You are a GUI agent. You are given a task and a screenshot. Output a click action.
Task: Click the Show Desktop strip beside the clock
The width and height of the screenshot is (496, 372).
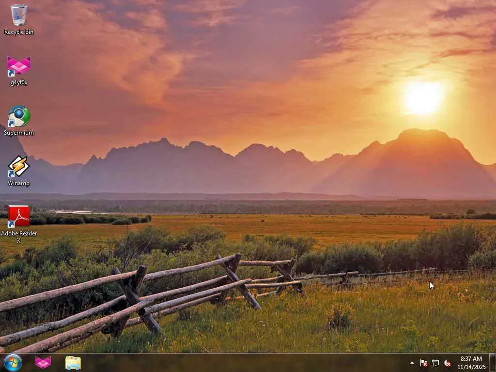(493, 363)
